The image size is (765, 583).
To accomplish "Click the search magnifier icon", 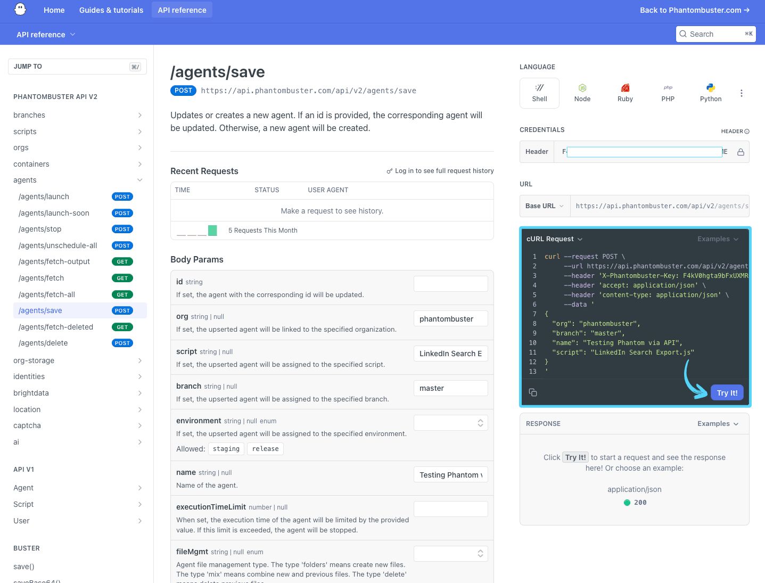I will pyautogui.click(x=683, y=34).
